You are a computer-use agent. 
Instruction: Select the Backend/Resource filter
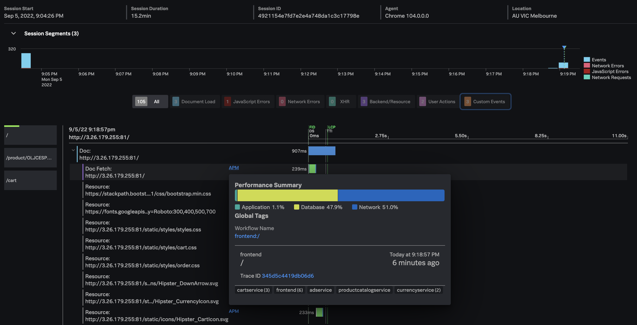[386, 101]
